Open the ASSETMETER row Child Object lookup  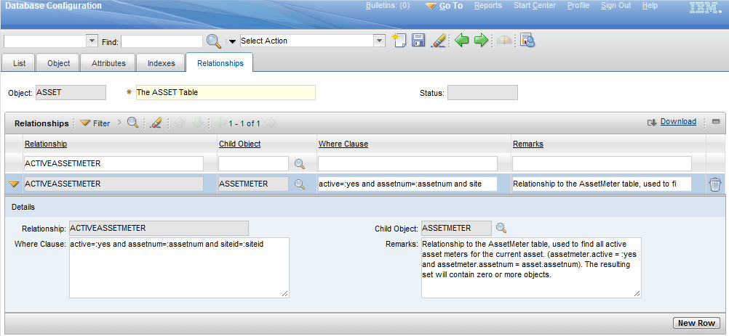[x=300, y=184]
